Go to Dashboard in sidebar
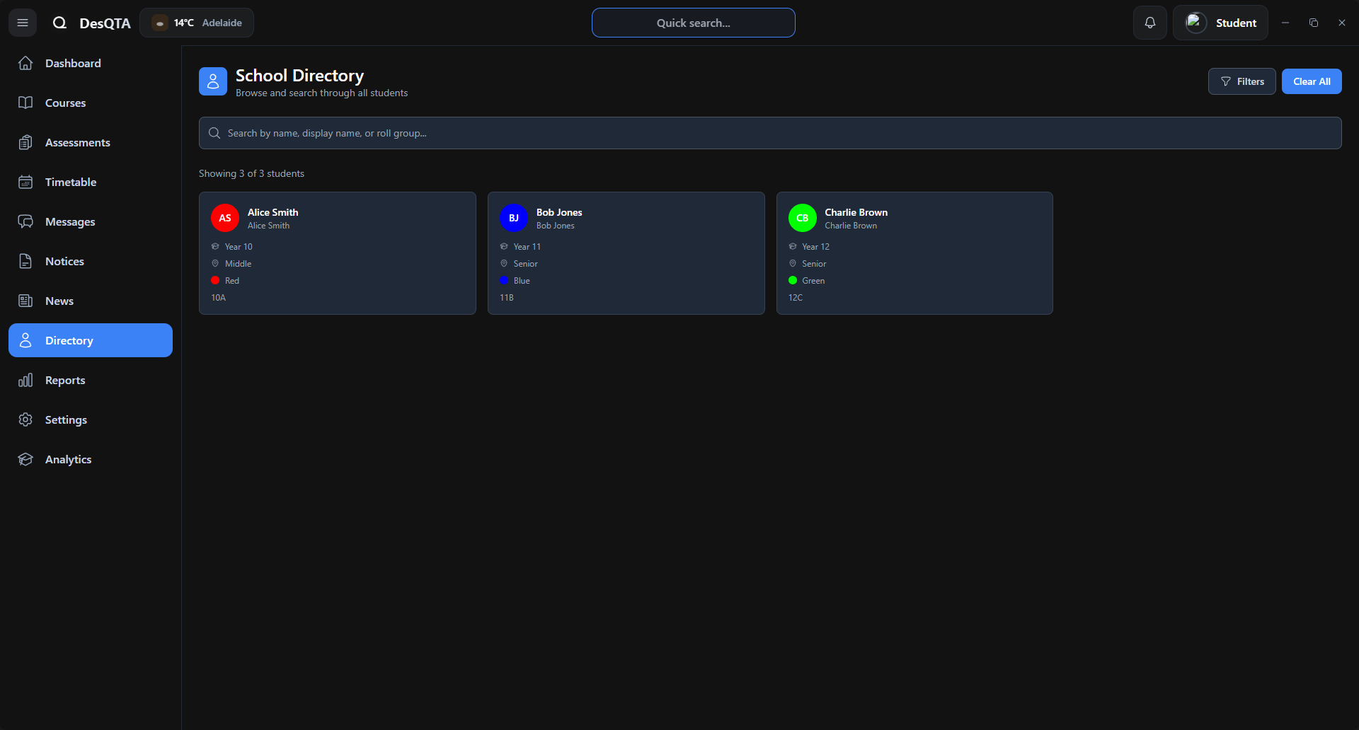Image resolution: width=1359 pixels, height=730 pixels. point(73,63)
